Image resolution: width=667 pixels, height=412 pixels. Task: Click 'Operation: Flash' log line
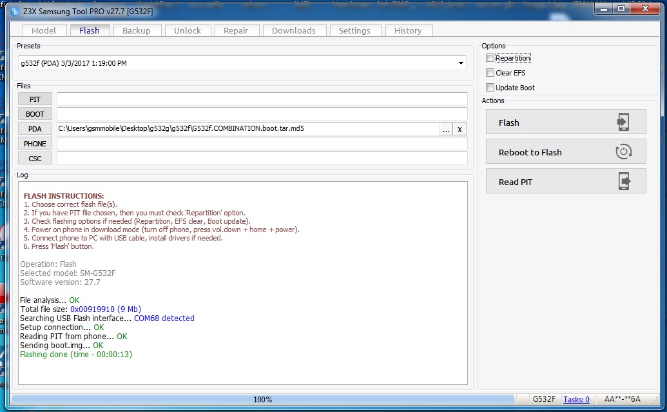[48, 264]
